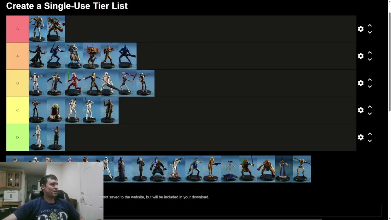Move B tier row up with chevron
Image resolution: width=391 pixels, height=220 pixels.
[x=370, y=80]
